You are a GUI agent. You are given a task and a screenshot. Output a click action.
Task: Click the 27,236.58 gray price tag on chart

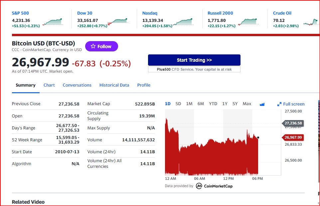pyautogui.click(x=293, y=123)
